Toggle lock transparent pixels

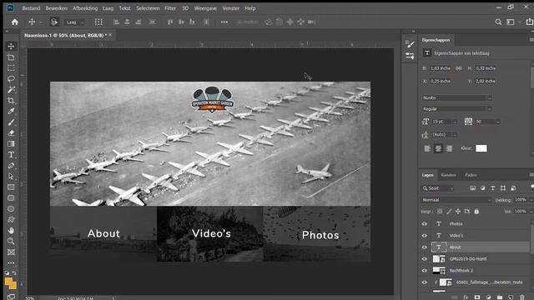(x=440, y=211)
